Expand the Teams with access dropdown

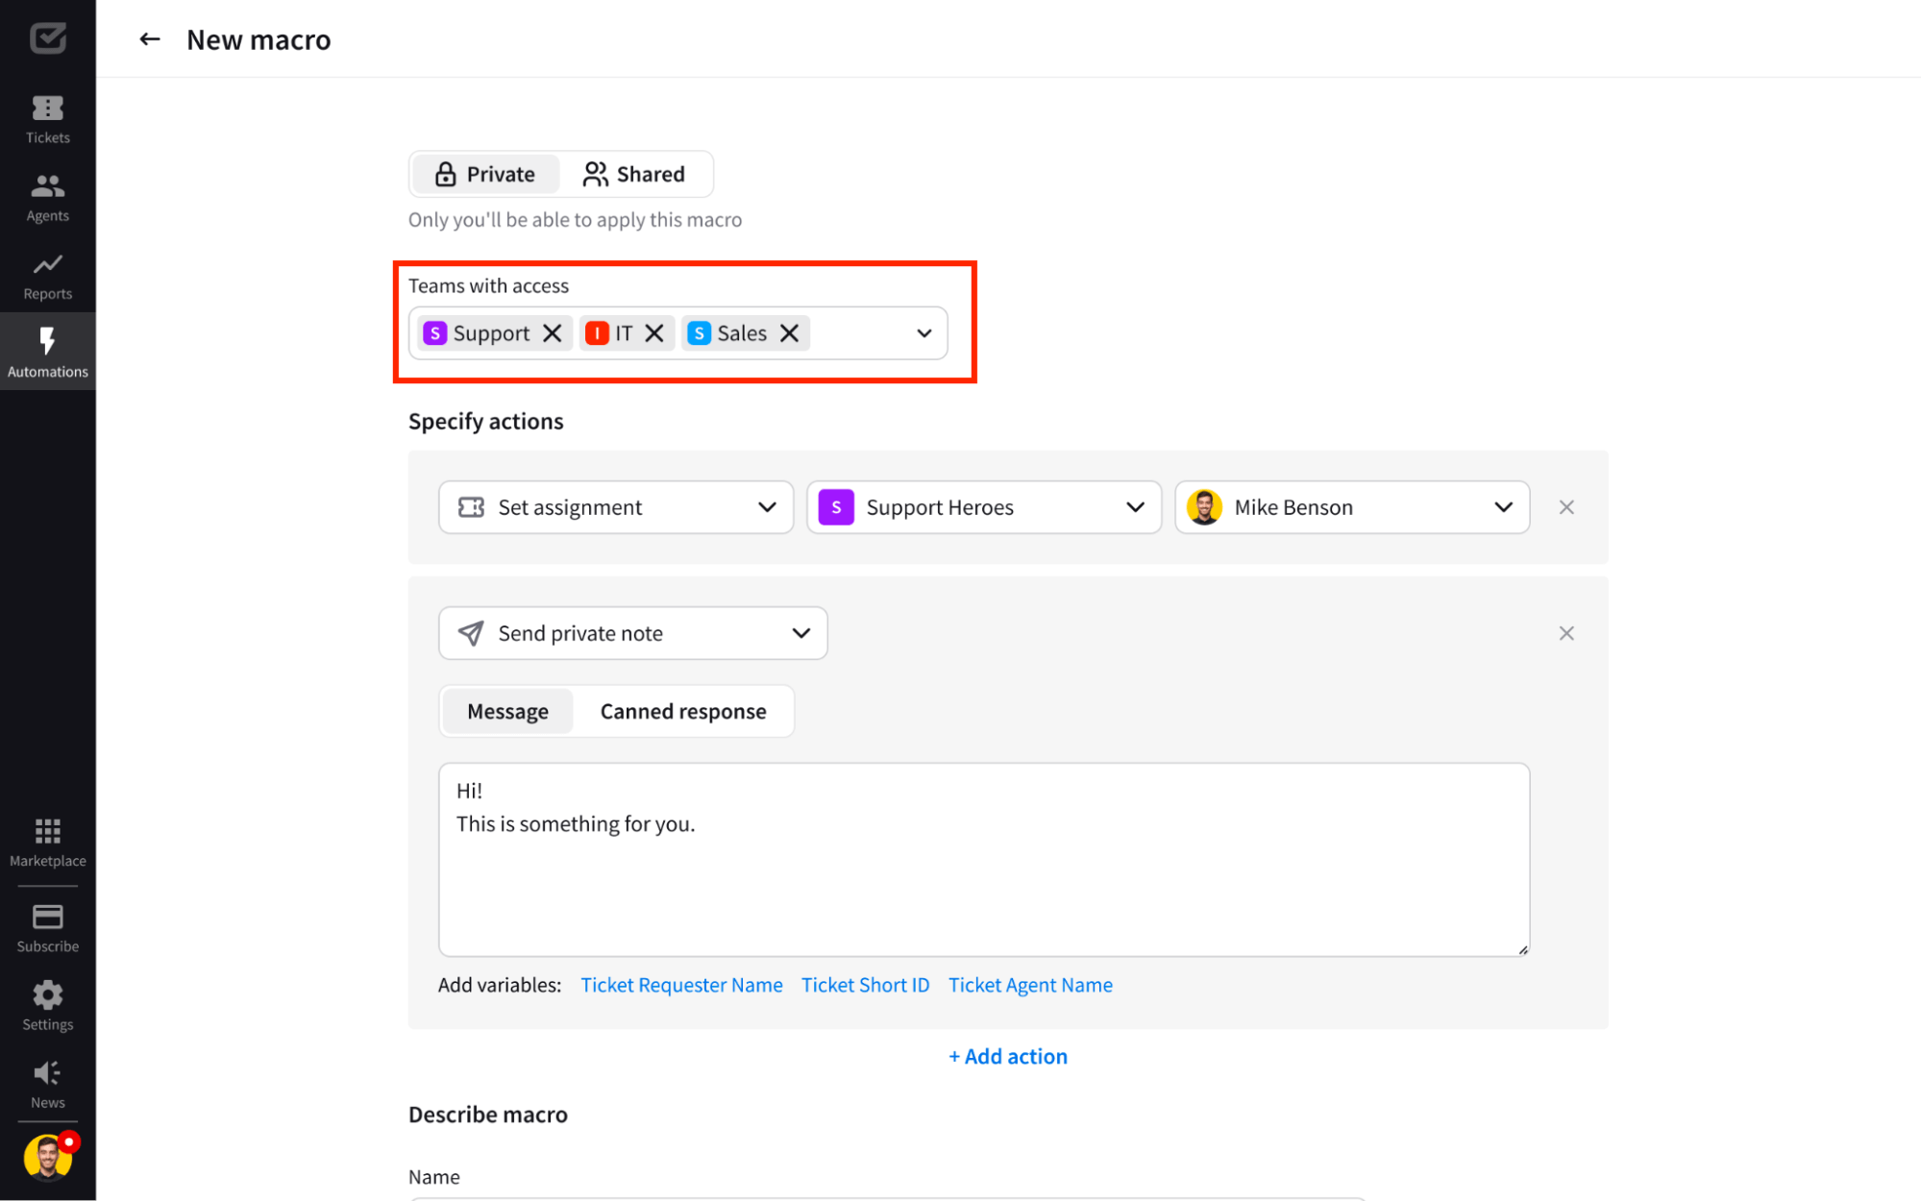click(924, 333)
